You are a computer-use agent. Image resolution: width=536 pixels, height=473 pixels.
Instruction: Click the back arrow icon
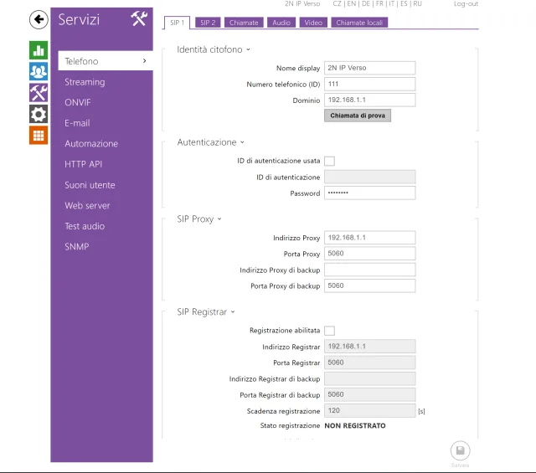pyautogui.click(x=39, y=19)
